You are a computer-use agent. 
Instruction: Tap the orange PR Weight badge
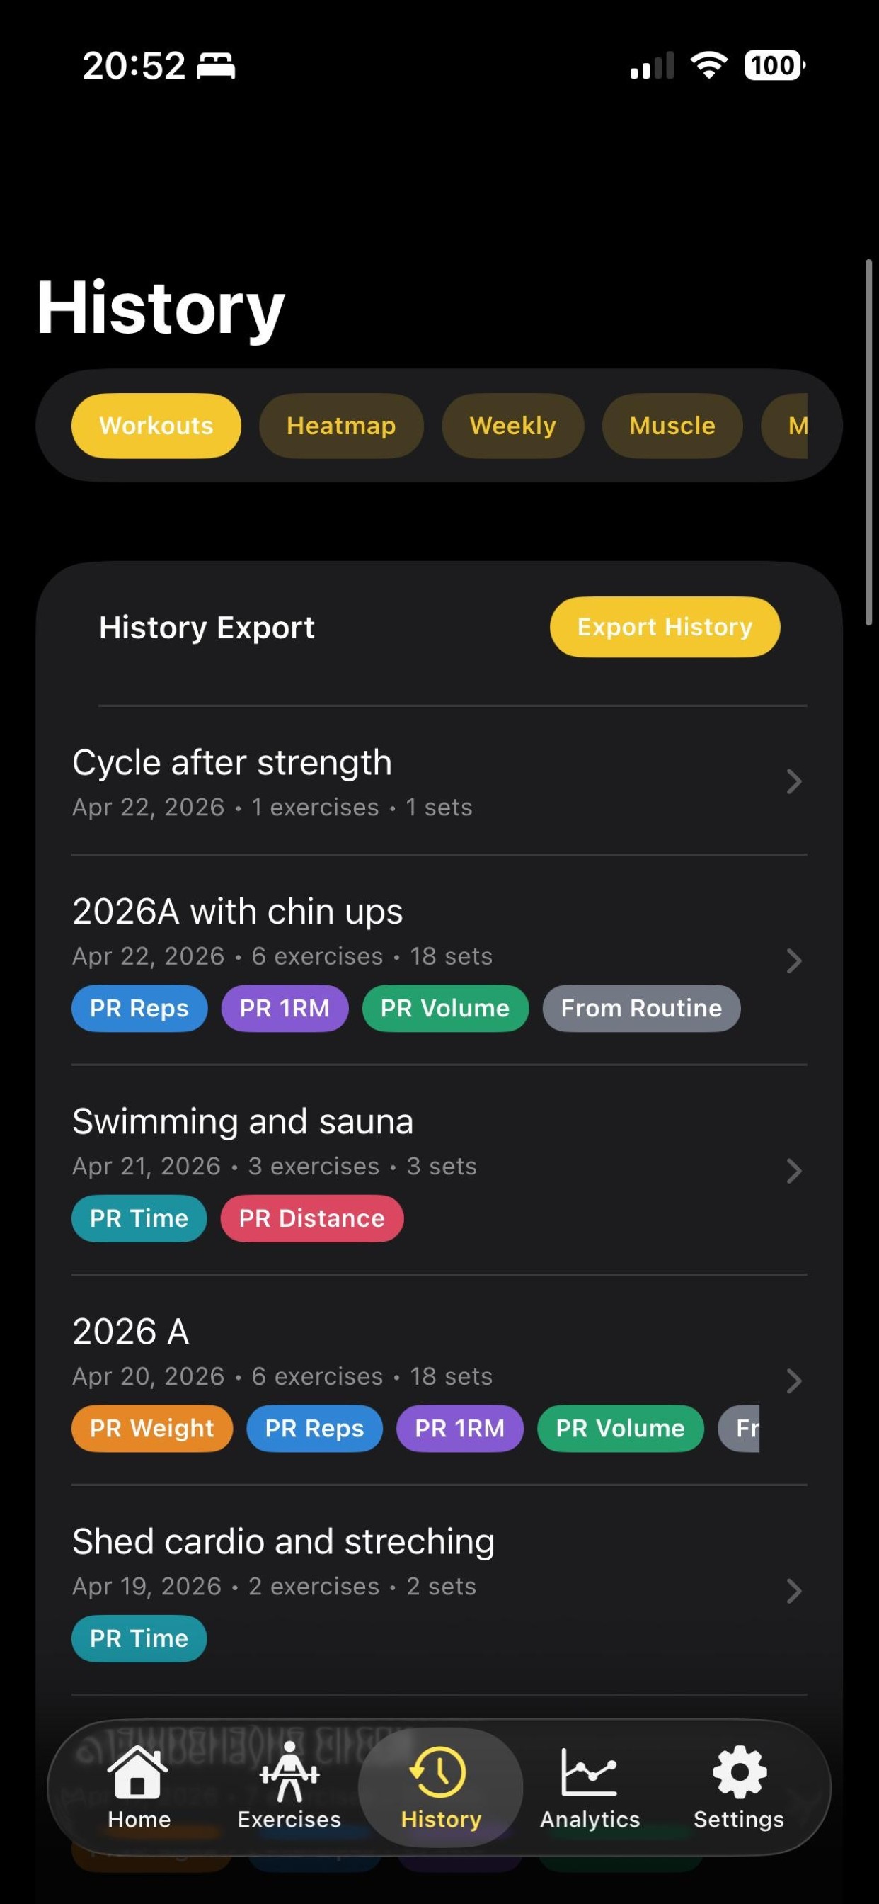click(x=152, y=1428)
